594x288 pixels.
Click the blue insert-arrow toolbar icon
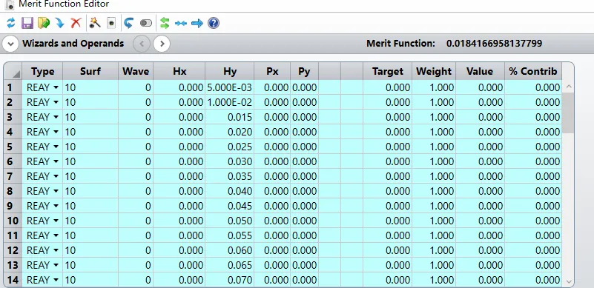click(60, 23)
